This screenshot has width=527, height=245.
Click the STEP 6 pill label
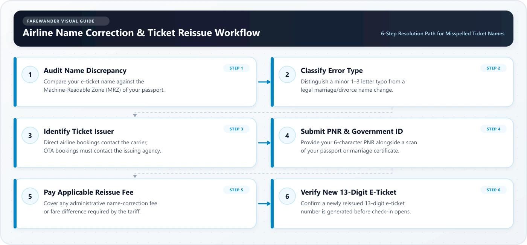point(493,190)
